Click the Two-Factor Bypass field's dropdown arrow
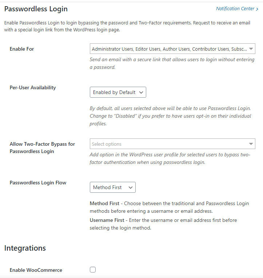 [251, 144]
